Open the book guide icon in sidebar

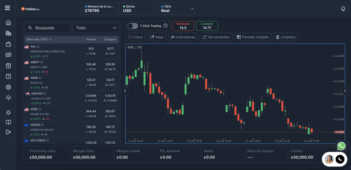tap(8, 122)
